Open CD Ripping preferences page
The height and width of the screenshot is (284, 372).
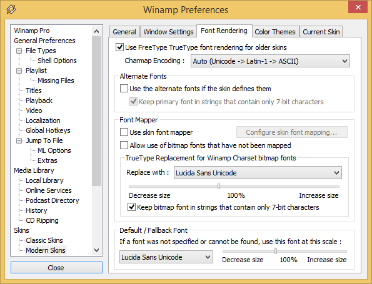tap(42, 220)
